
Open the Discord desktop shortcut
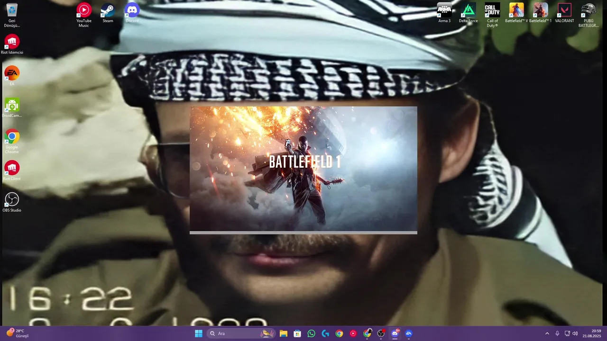coord(132,13)
